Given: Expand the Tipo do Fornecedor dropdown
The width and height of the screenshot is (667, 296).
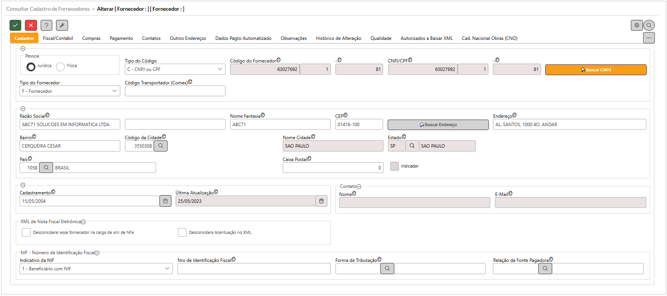Looking at the screenshot, I should click(x=70, y=91).
